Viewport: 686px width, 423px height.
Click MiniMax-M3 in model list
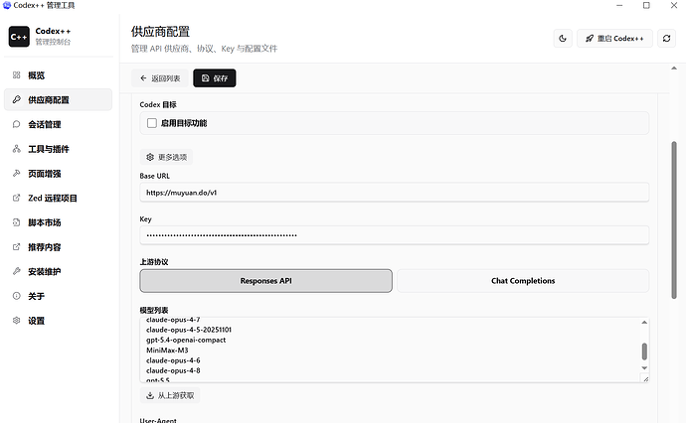coord(167,351)
